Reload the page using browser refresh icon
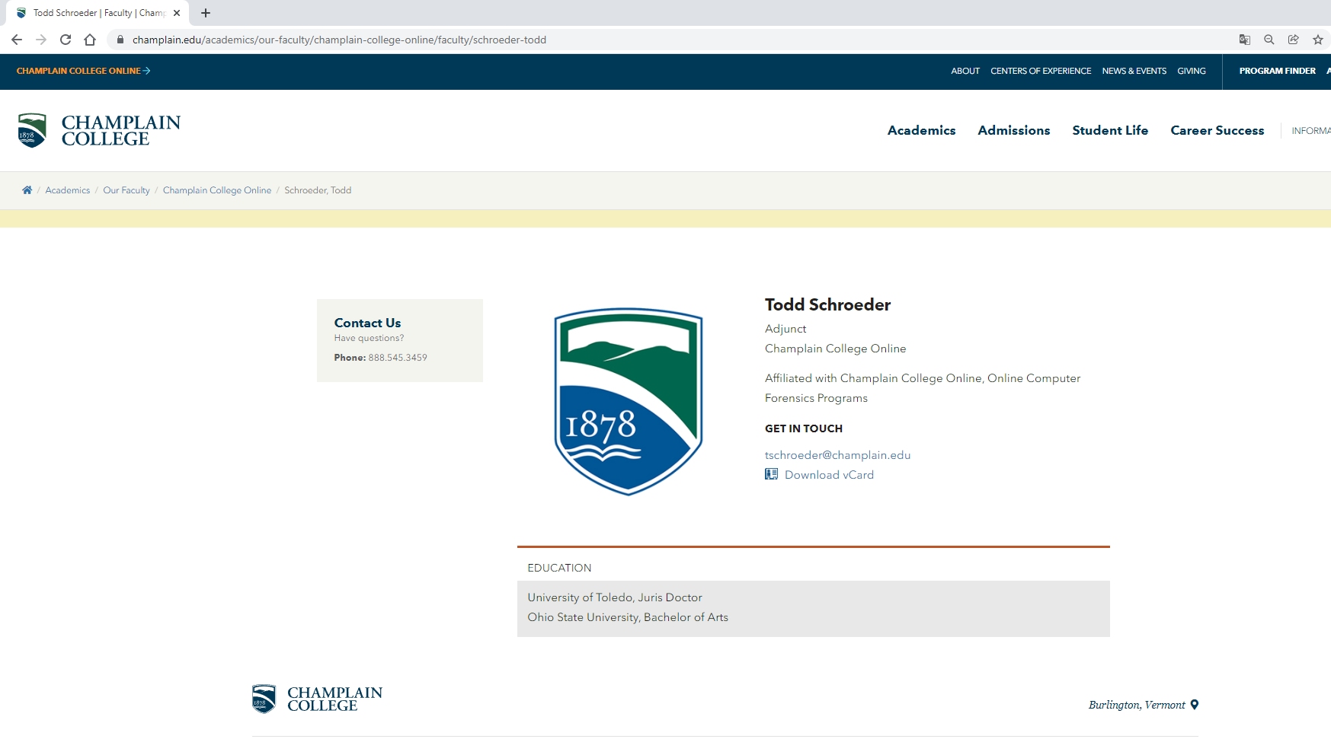This screenshot has height=739, width=1331. pyautogui.click(x=66, y=40)
